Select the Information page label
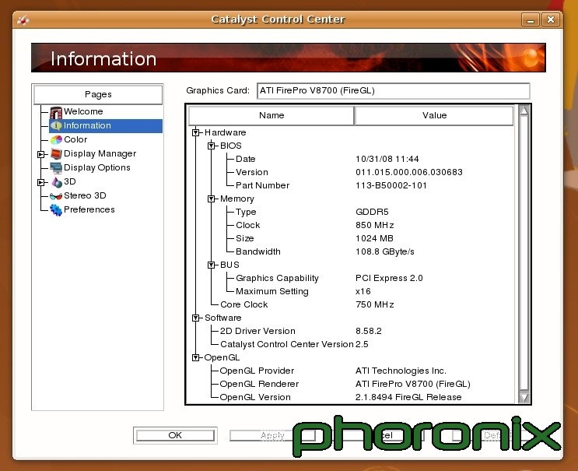 [87, 125]
